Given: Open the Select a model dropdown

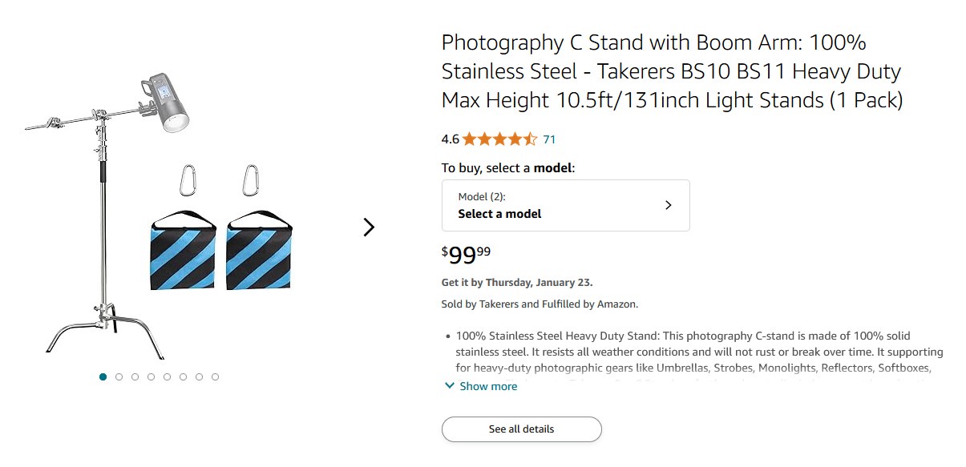Looking at the screenshot, I should pyautogui.click(x=565, y=206).
